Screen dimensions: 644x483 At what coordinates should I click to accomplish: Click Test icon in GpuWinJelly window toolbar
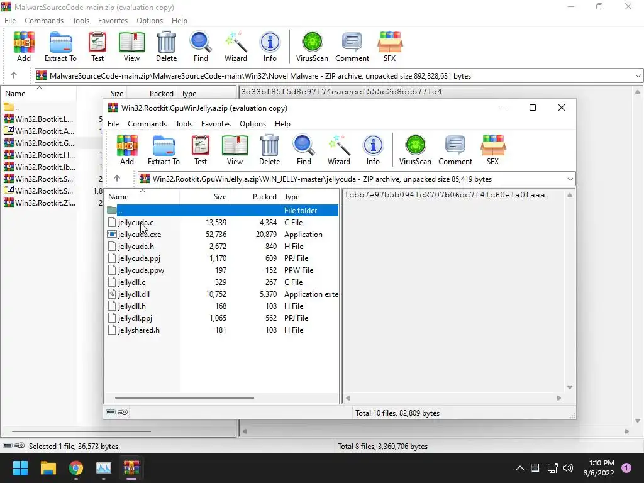(201, 150)
